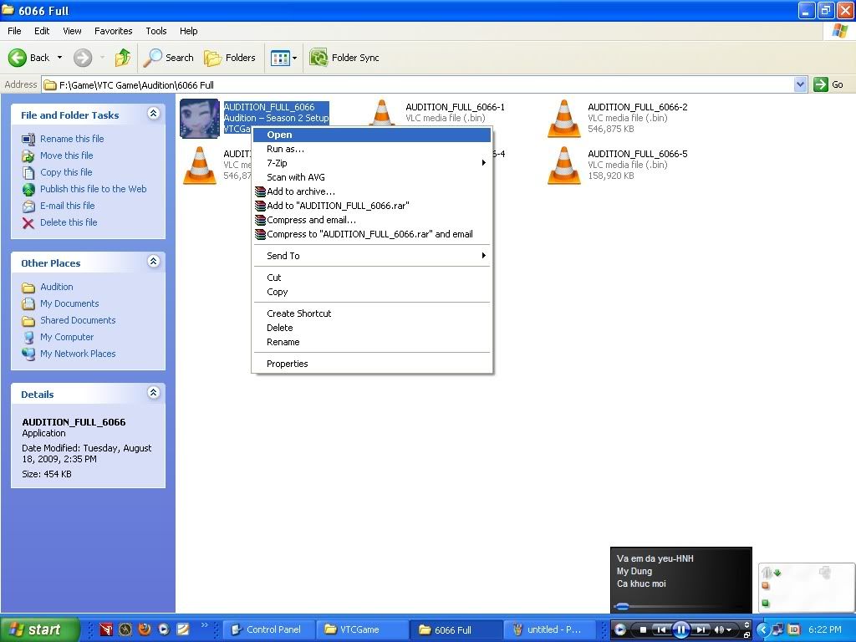Open the Tools menu
The height and width of the screenshot is (642, 856).
(x=156, y=31)
